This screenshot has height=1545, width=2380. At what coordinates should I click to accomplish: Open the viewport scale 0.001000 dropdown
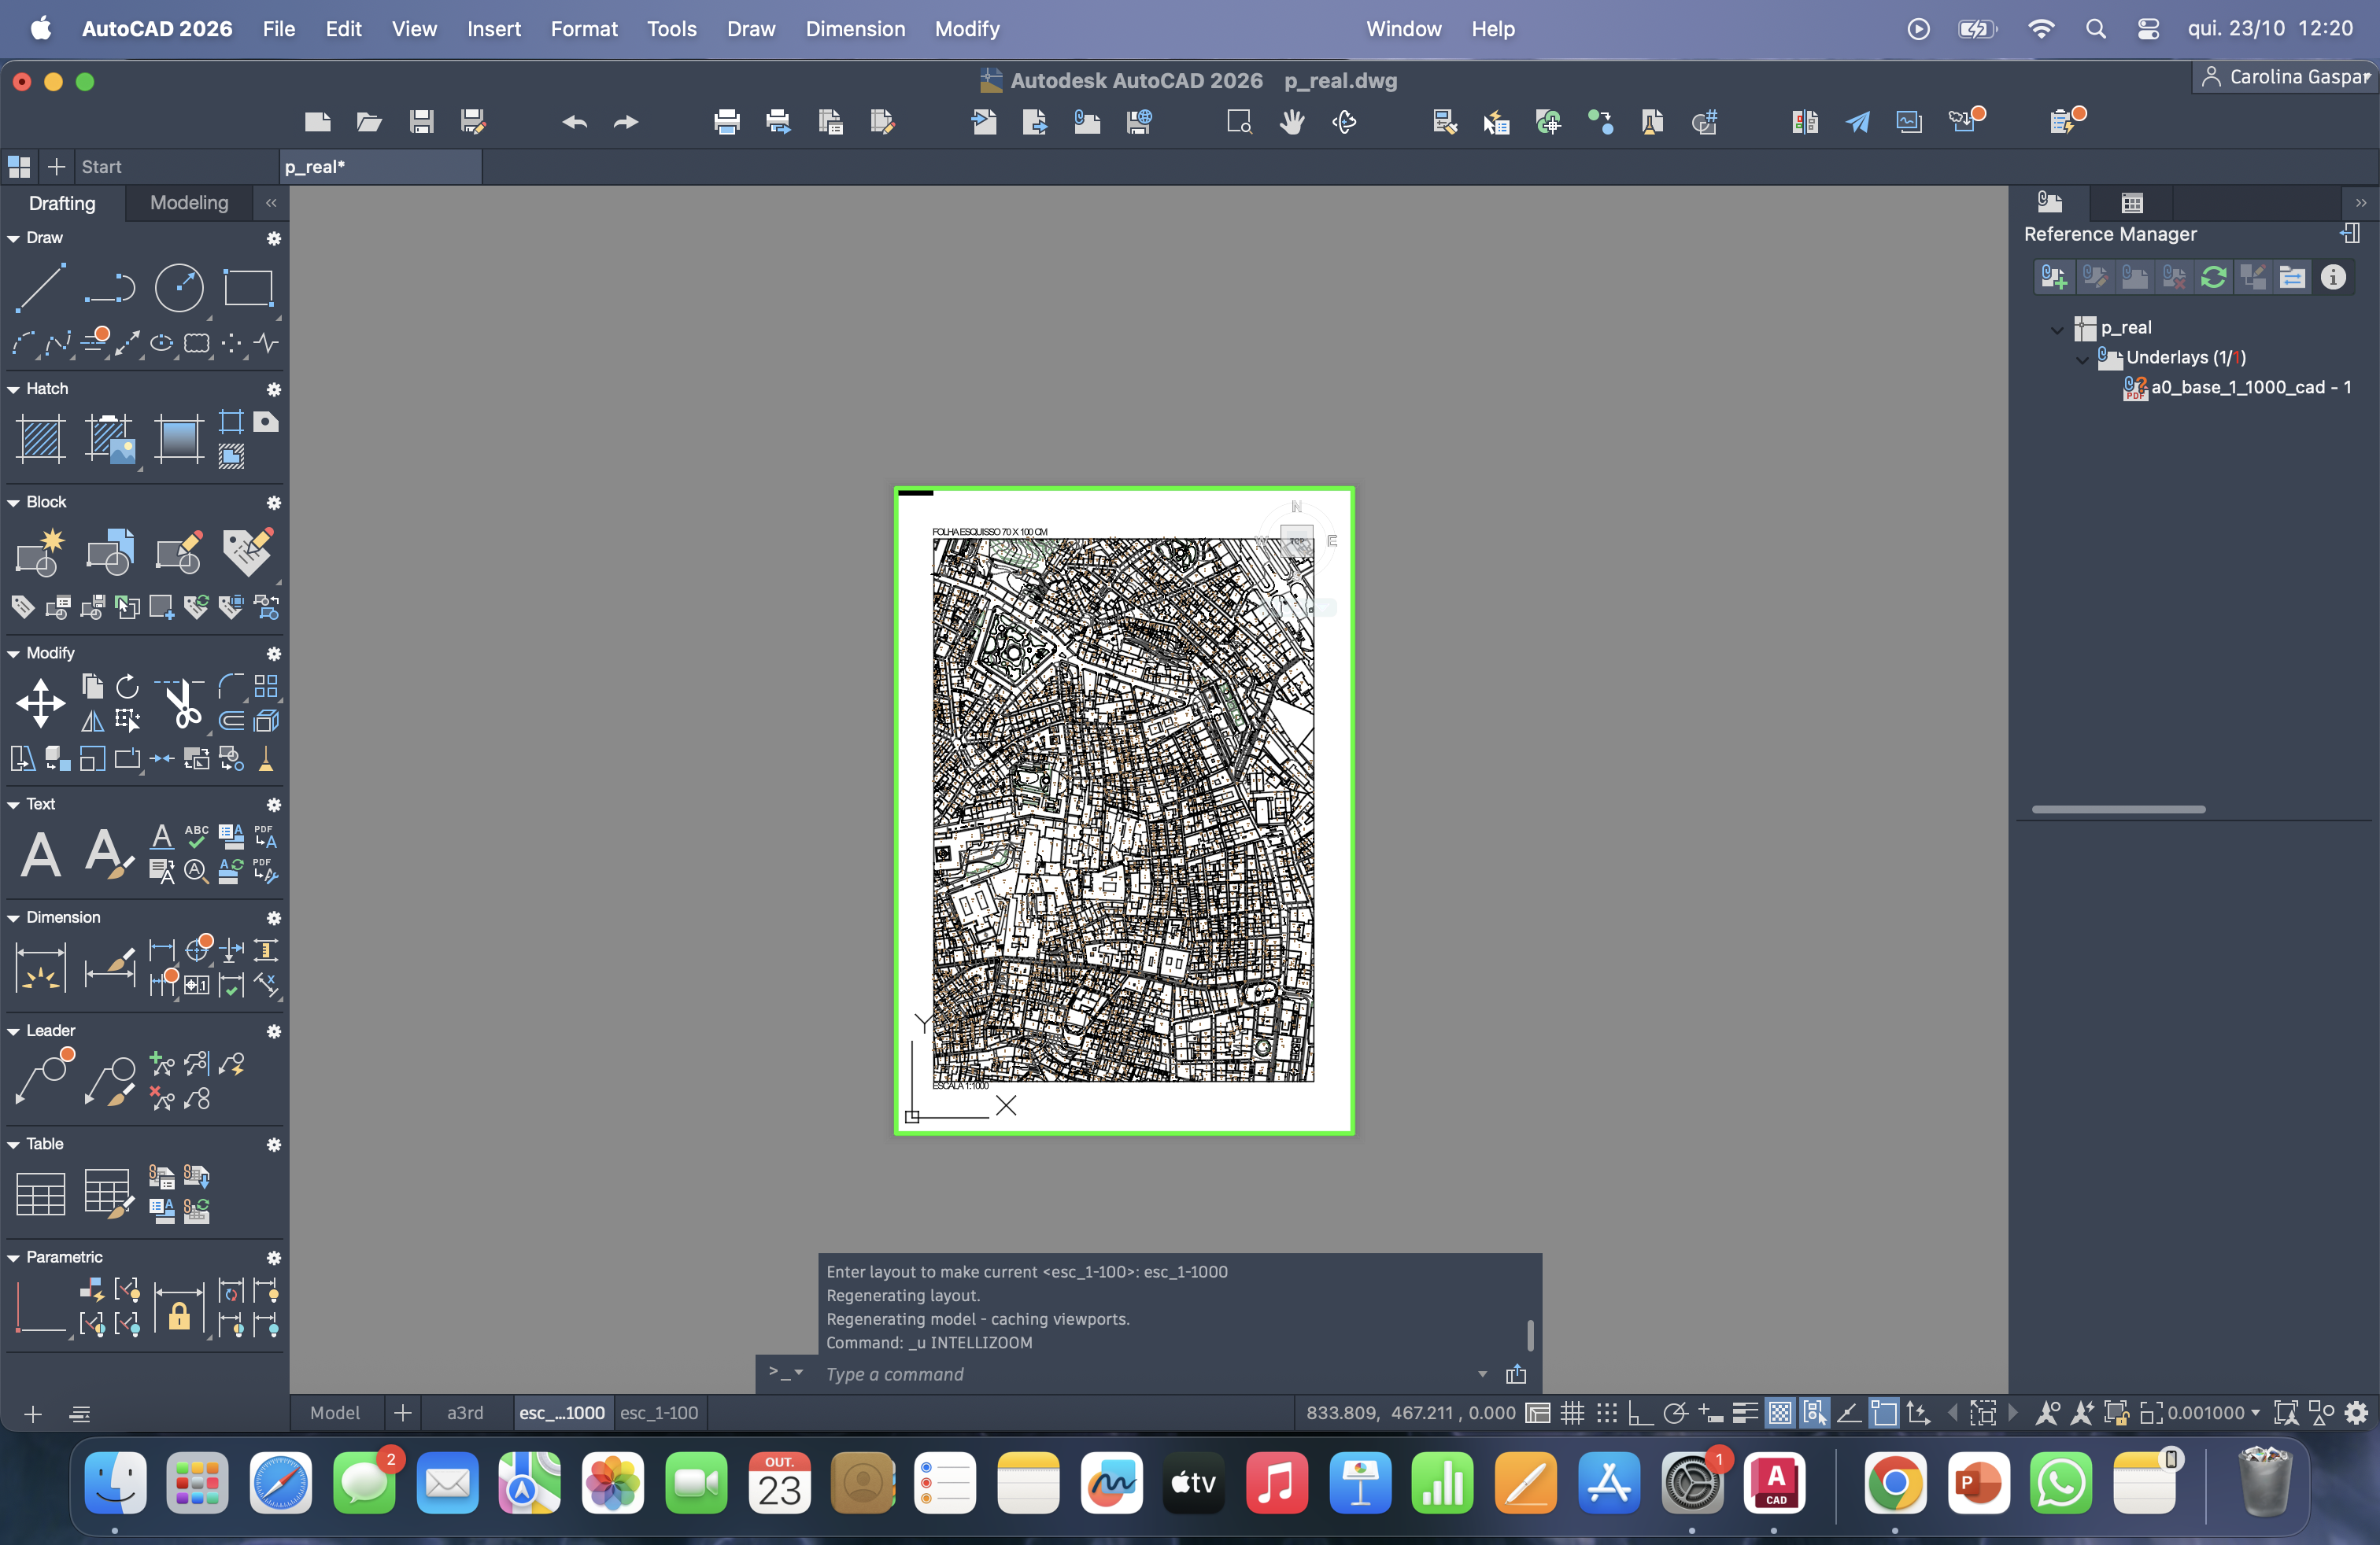coord(2254,1414)
